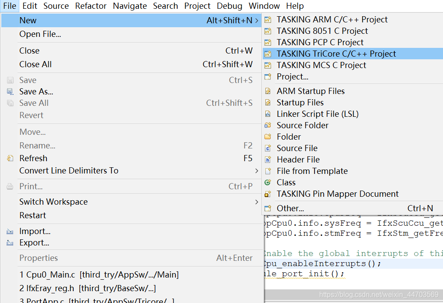Expand Convert Line Delimiters To submenu arrow

pyautogui.click(x=257, y=170)
